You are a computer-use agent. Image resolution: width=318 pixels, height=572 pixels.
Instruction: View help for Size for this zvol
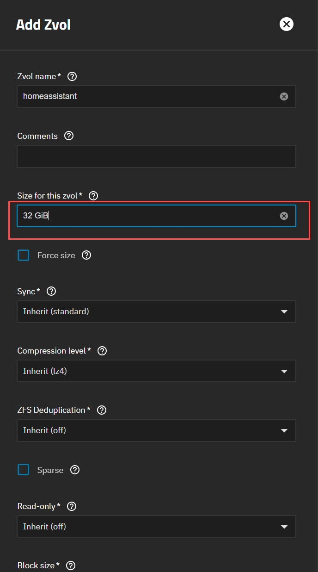point(93,196)
